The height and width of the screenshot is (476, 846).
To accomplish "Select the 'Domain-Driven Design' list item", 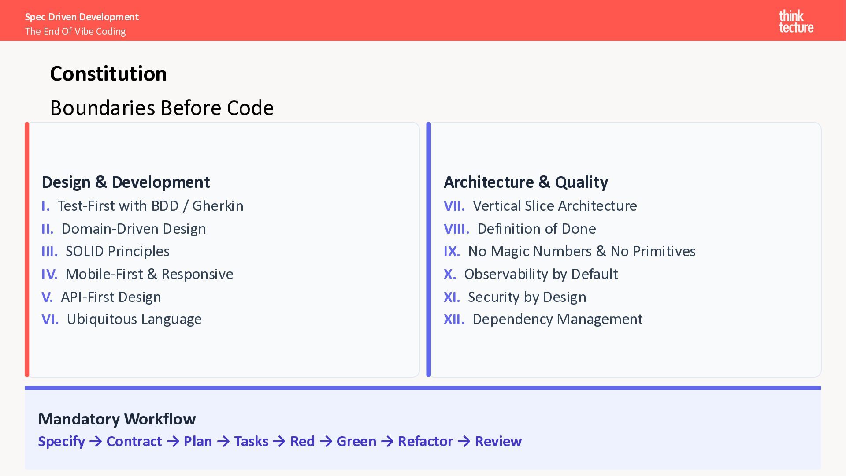I will coord(134,229).
